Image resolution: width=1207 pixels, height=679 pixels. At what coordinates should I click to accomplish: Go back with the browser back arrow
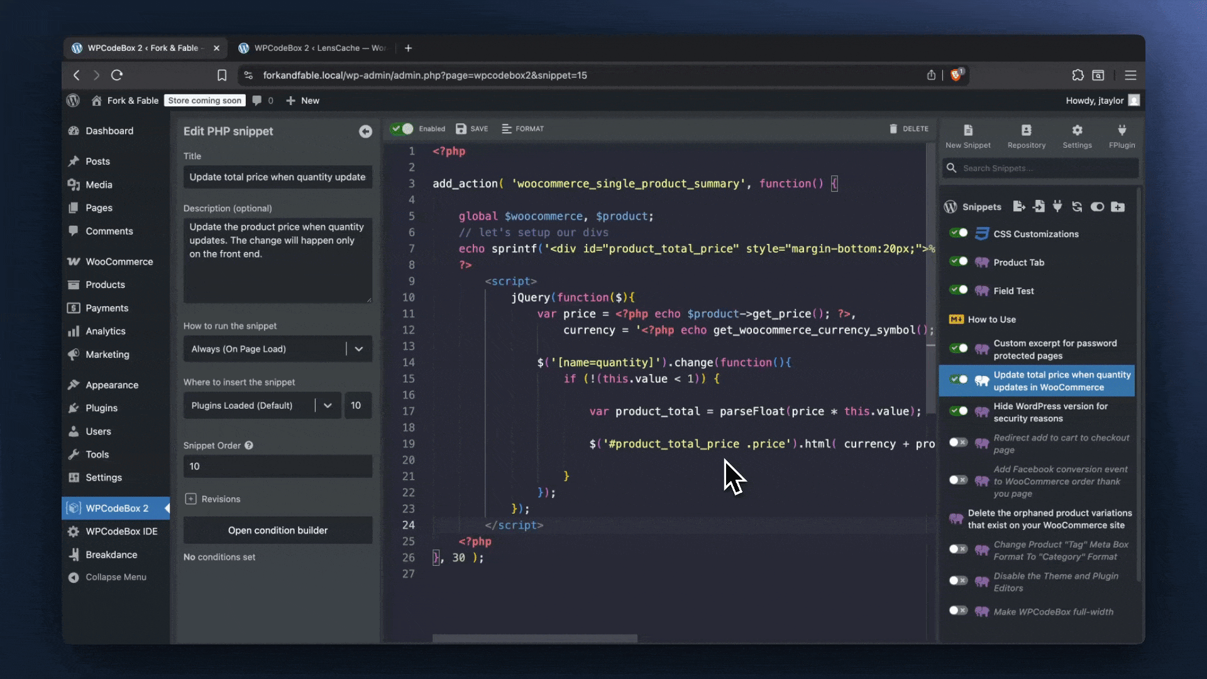(77, 75)
